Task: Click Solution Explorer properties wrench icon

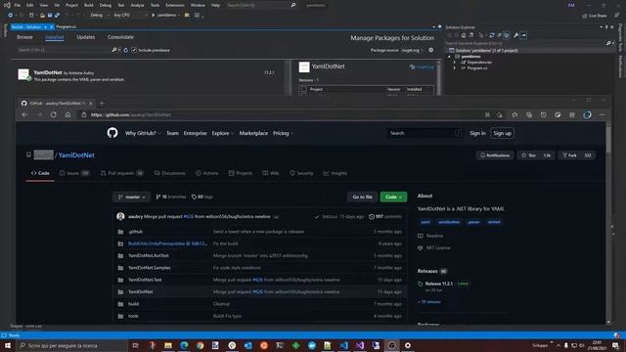Action: [x=515, y=35]
